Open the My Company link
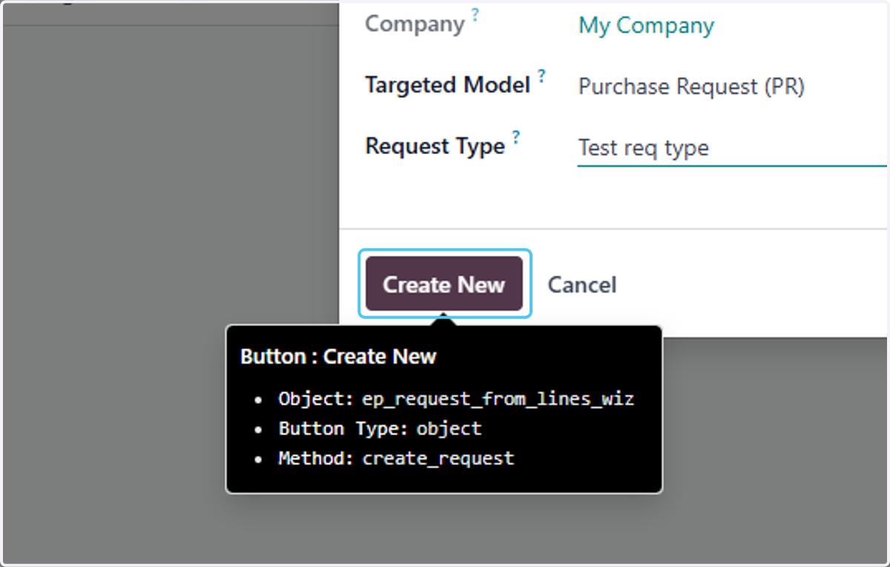 (646, 25)
